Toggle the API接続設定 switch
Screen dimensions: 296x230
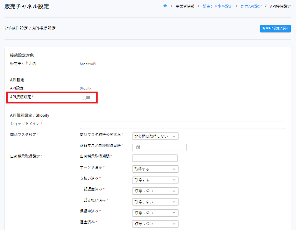(86, 98)
